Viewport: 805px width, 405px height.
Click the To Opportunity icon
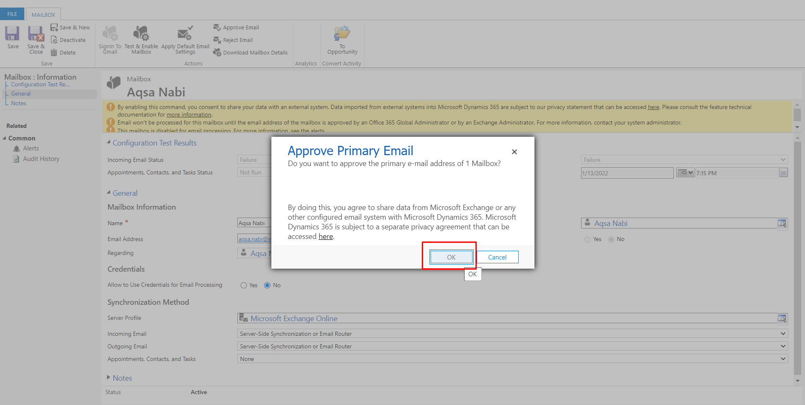342,34
